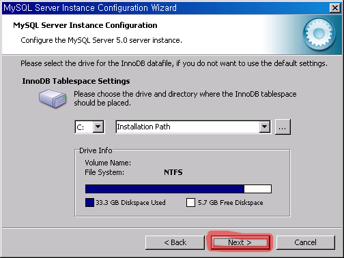Click the 'InnoDB Tablespace Settings' heading
The width and height of the screenshot is (344, 258).
click(76, 81)
